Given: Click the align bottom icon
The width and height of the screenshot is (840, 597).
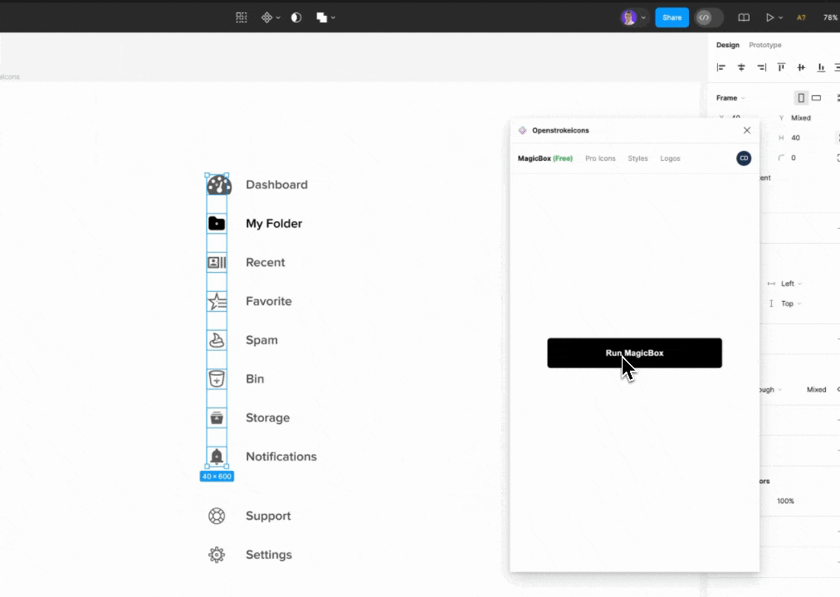Looking at the screenshot, I should click(x=820, y=67).
